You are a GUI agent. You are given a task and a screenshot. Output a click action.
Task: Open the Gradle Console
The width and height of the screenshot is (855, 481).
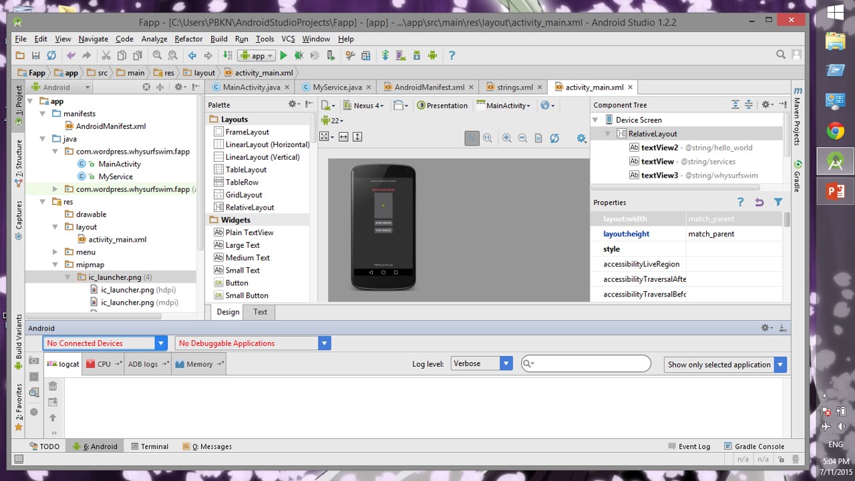click(x=753, y=446)
